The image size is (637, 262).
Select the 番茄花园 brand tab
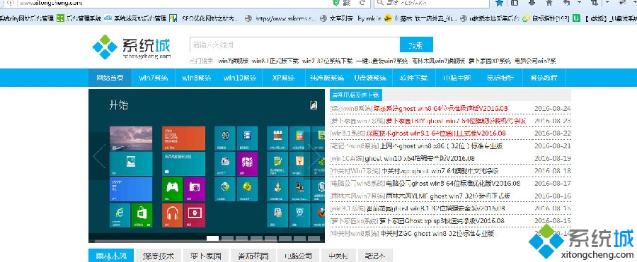253,256
